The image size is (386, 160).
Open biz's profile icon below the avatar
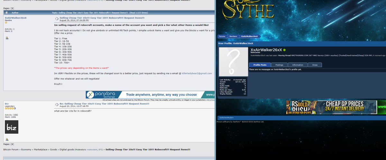click(7, 139)
